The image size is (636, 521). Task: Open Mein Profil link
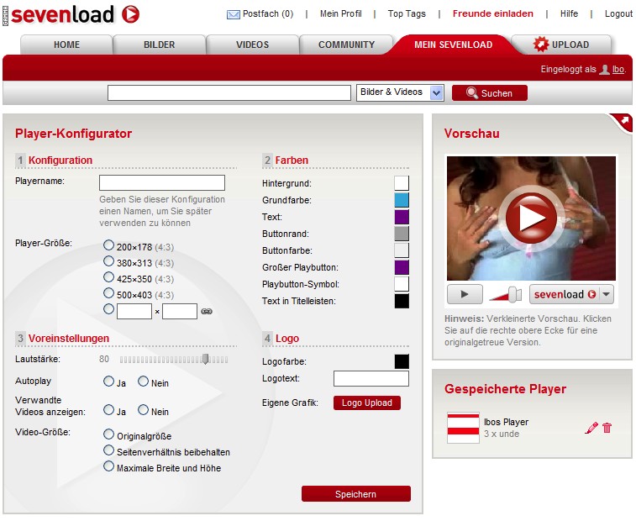[x=341, y=13]
